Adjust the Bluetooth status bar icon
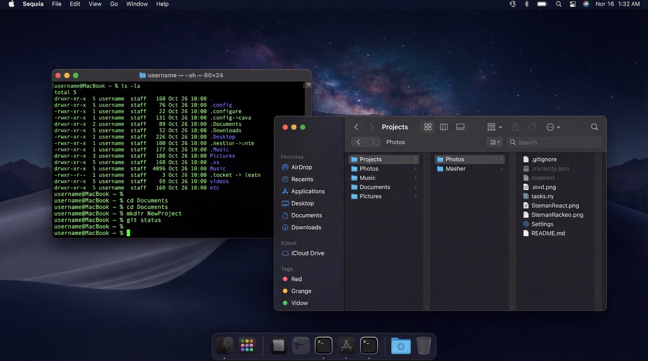648x361 pixels. pos(527,4)
